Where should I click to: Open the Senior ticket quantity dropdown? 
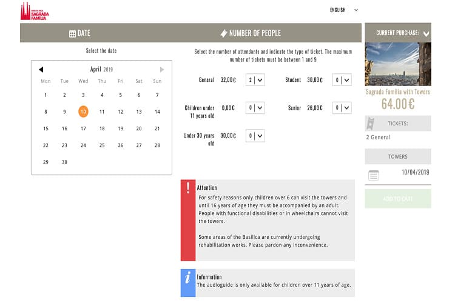pyautogui.click(x=342, y=108)
